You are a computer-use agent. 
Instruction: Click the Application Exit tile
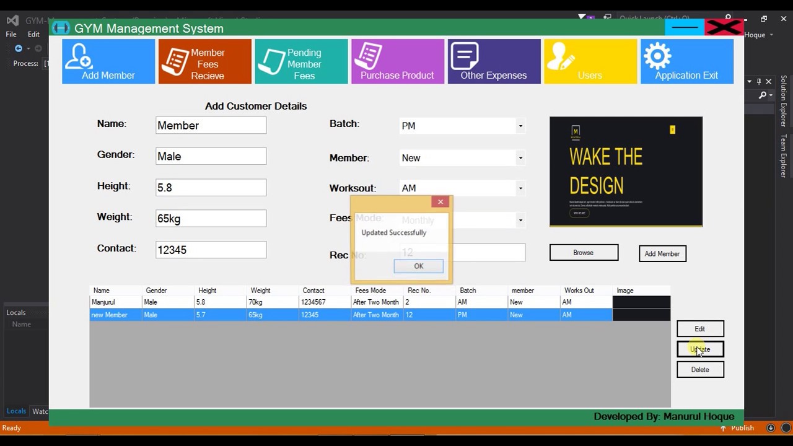687,61
